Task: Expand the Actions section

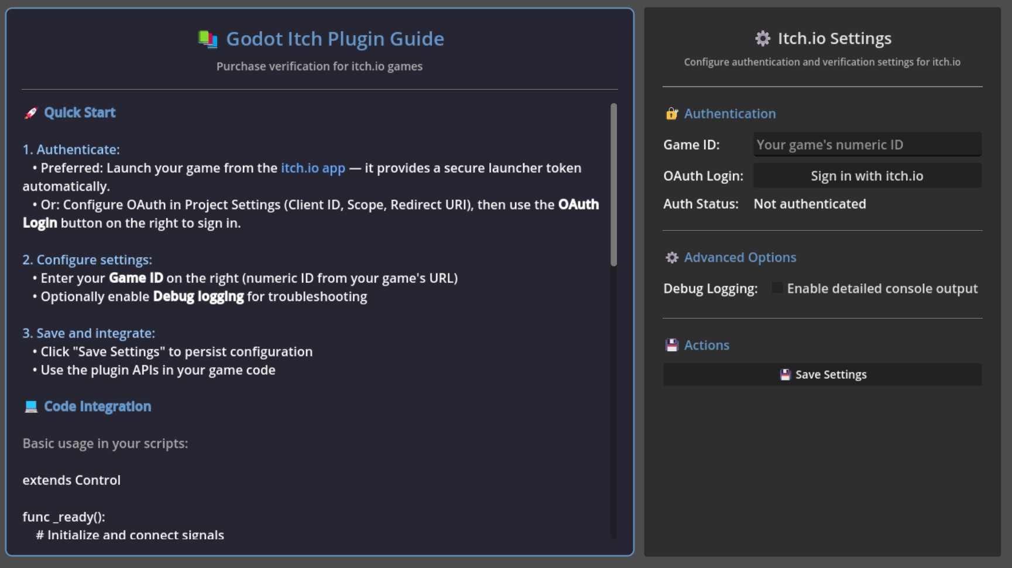Action: point(706,345)
